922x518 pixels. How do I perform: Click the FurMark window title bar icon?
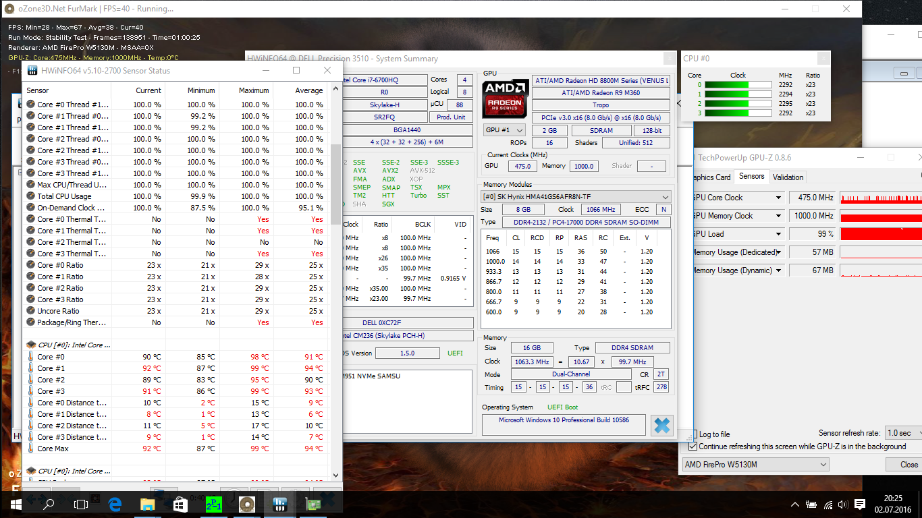pyautogui.click(x=8, y=9)
